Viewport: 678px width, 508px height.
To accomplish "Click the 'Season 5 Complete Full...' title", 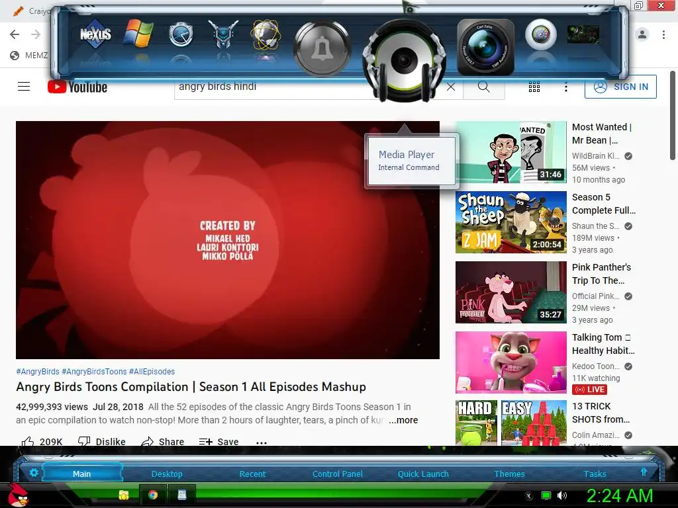I will pos(604,204).
